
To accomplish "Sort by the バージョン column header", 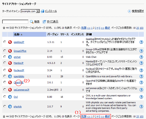I will [53, 34].
